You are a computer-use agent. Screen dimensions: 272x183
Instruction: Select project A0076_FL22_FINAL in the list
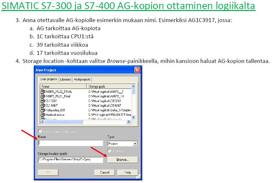[x=59, y=91]
